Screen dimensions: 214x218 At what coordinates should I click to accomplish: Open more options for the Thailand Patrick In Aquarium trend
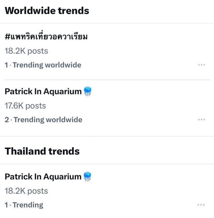[x=201, y=205]
